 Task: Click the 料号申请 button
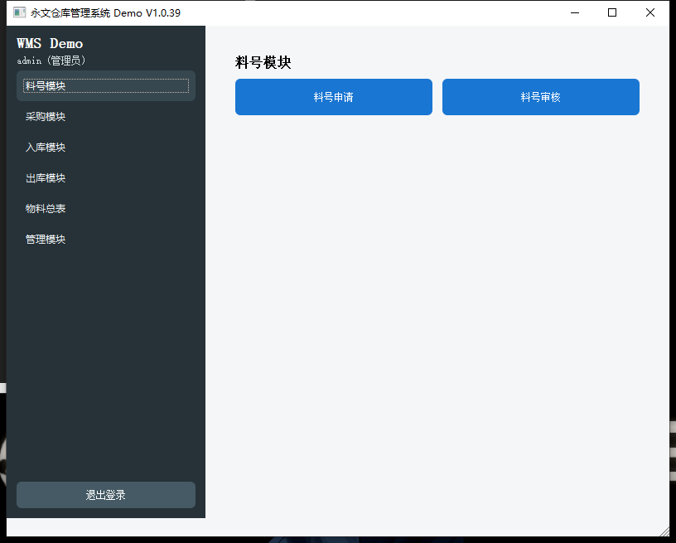tap(334, 97)
